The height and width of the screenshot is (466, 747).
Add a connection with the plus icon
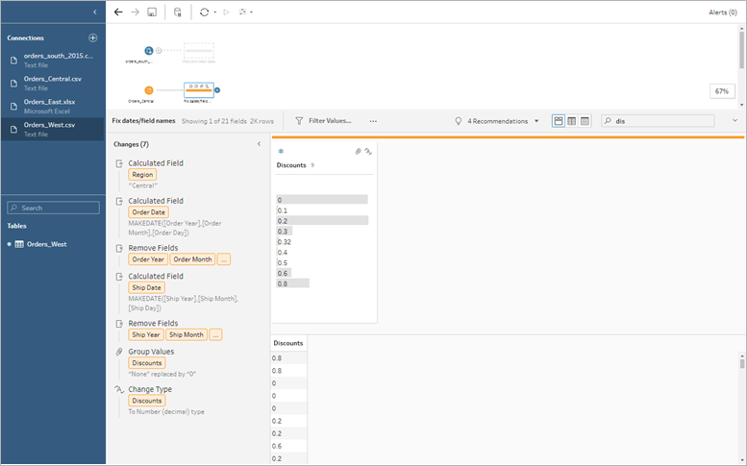coord(93,37)
